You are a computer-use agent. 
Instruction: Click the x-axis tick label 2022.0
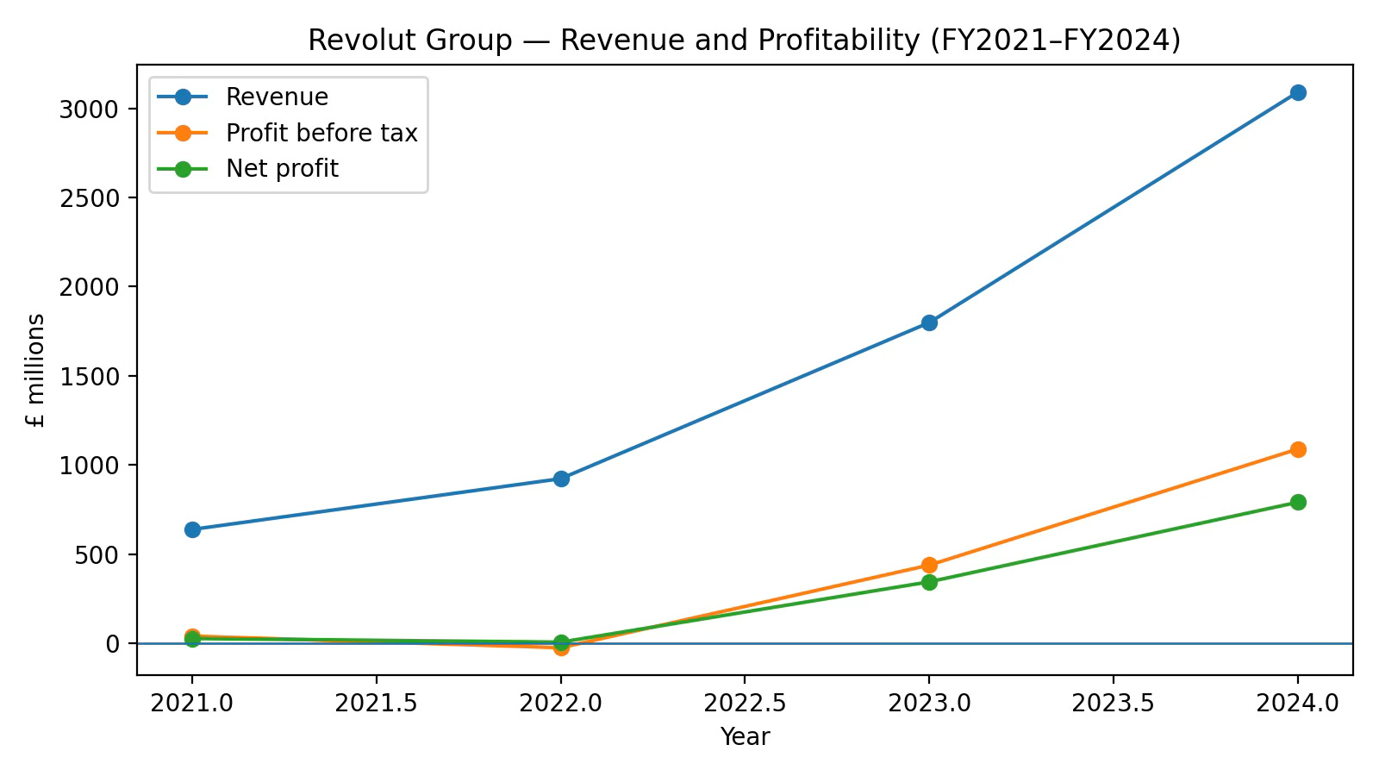(x=561, y=704)
